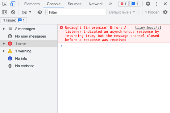
Task: Switch to the Network tab
Action: [x=96, y=4]
